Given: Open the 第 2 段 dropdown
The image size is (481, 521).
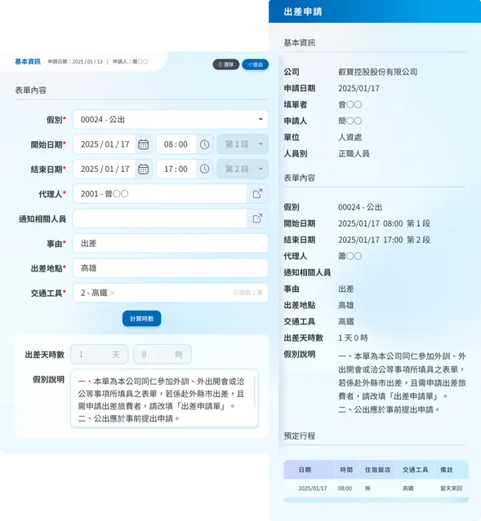Looking at the screenshot, I should click(243, 169).
